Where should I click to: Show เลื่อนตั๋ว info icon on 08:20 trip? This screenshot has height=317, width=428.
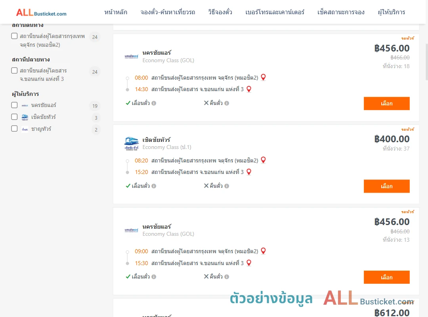click(x=154, y=186)
